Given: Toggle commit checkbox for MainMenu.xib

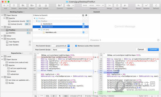Looking at the screenshot, I should coord(83,32).
